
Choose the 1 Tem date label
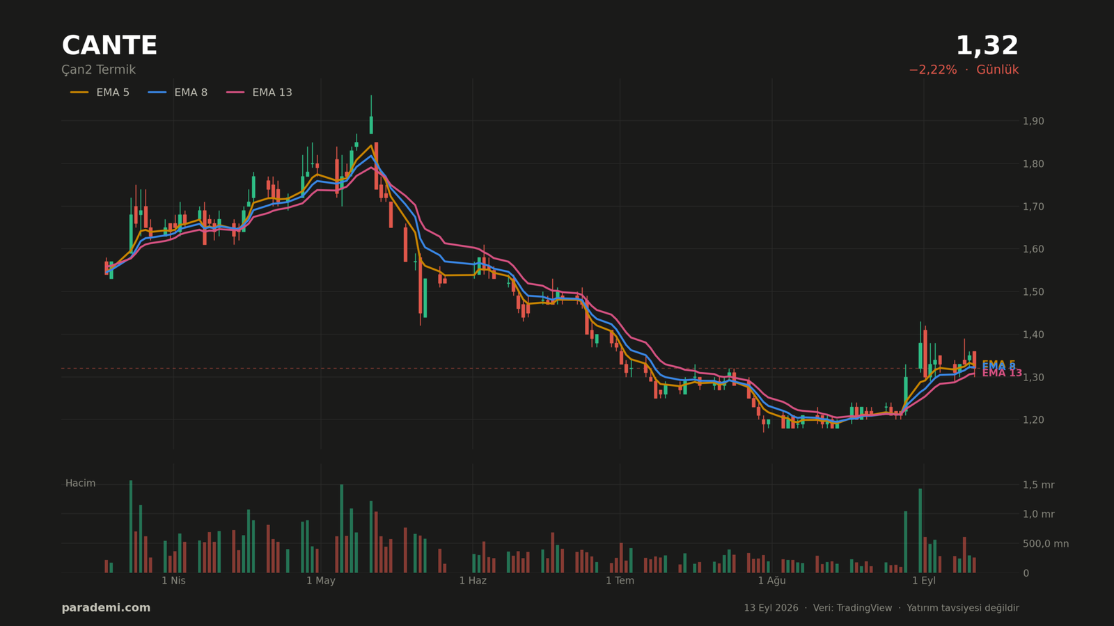pyautogui.click(x=620, y=581)
